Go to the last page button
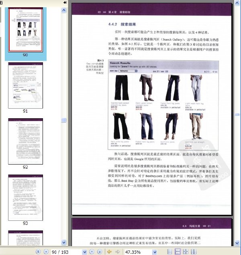Image resolution: width=241 pixels, height=255 pixels. pyautogui.click(x=100, y=252)
